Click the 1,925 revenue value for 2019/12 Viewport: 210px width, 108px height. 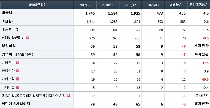point(135,13)
